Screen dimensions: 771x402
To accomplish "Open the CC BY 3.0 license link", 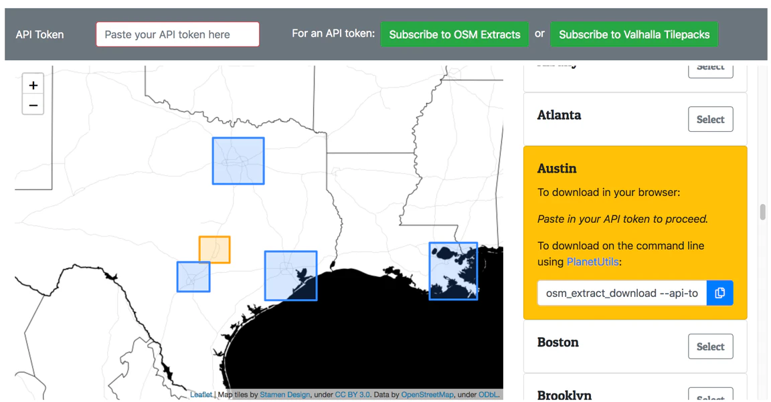I will 351,395.
